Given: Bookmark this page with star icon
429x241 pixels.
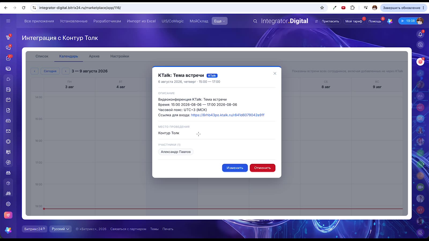Looking at the screenshot, I should pyautogui.click(x=322, y=8).
